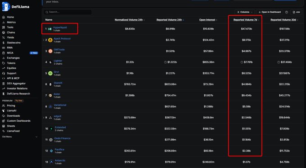
Task: Open the DefiLlama logo homepage link
Action: pos(16,7)
